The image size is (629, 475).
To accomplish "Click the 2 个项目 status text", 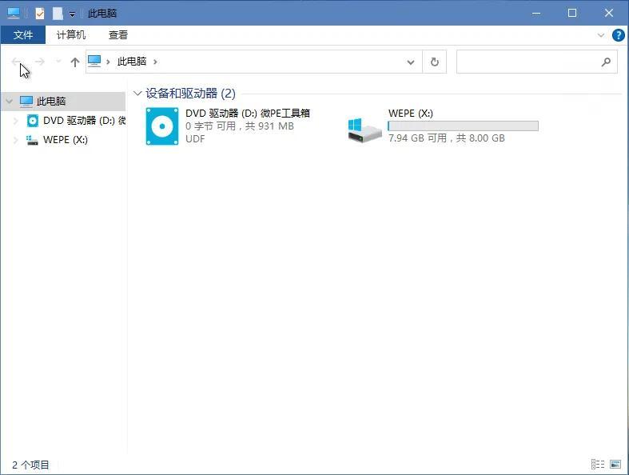I will (30, 465).
